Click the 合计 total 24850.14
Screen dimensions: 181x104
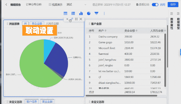click(x=130, y=92)
